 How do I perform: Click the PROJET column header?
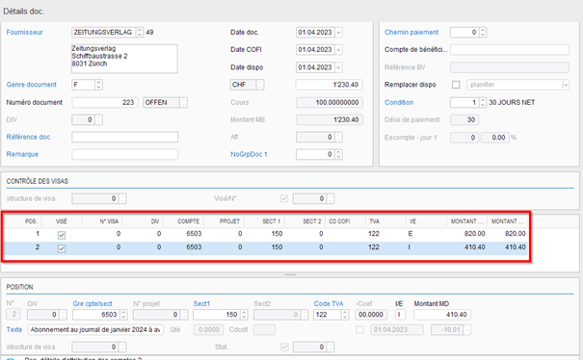(x=229, y=221)
